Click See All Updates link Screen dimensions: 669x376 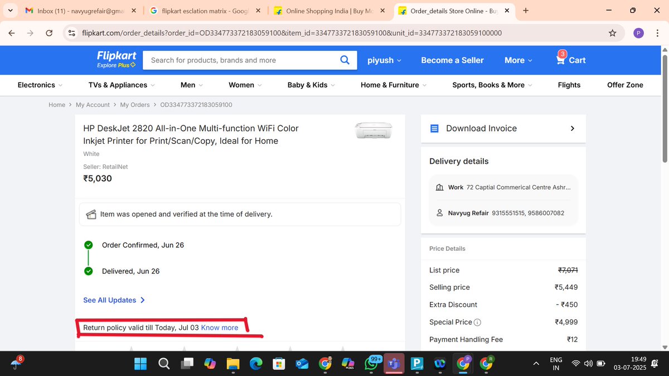(x=114, y=300)
